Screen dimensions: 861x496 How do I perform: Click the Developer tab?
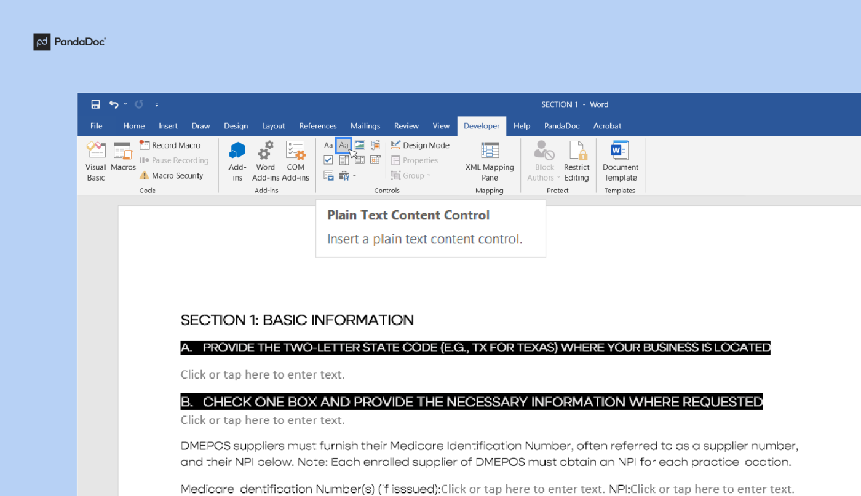pyautogui.click(x=482, y=126)
